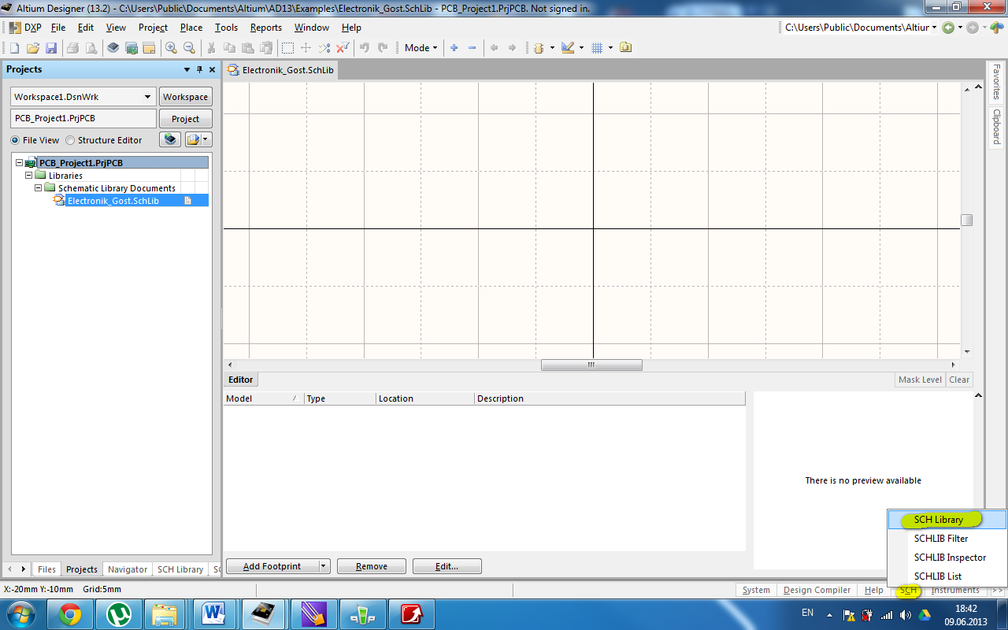Create a new document from toolbar
This screenshot has height=630, width=1008.
coord(14,48)
